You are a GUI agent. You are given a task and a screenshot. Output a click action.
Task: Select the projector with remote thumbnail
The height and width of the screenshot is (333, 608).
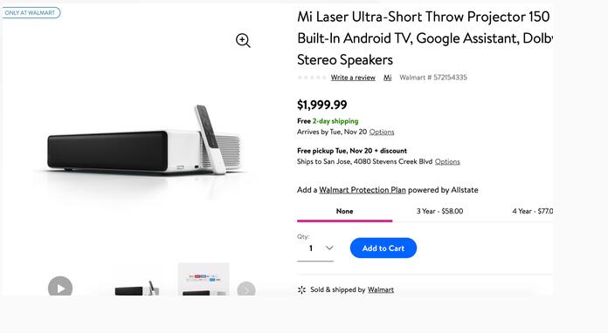pos(136,288)
